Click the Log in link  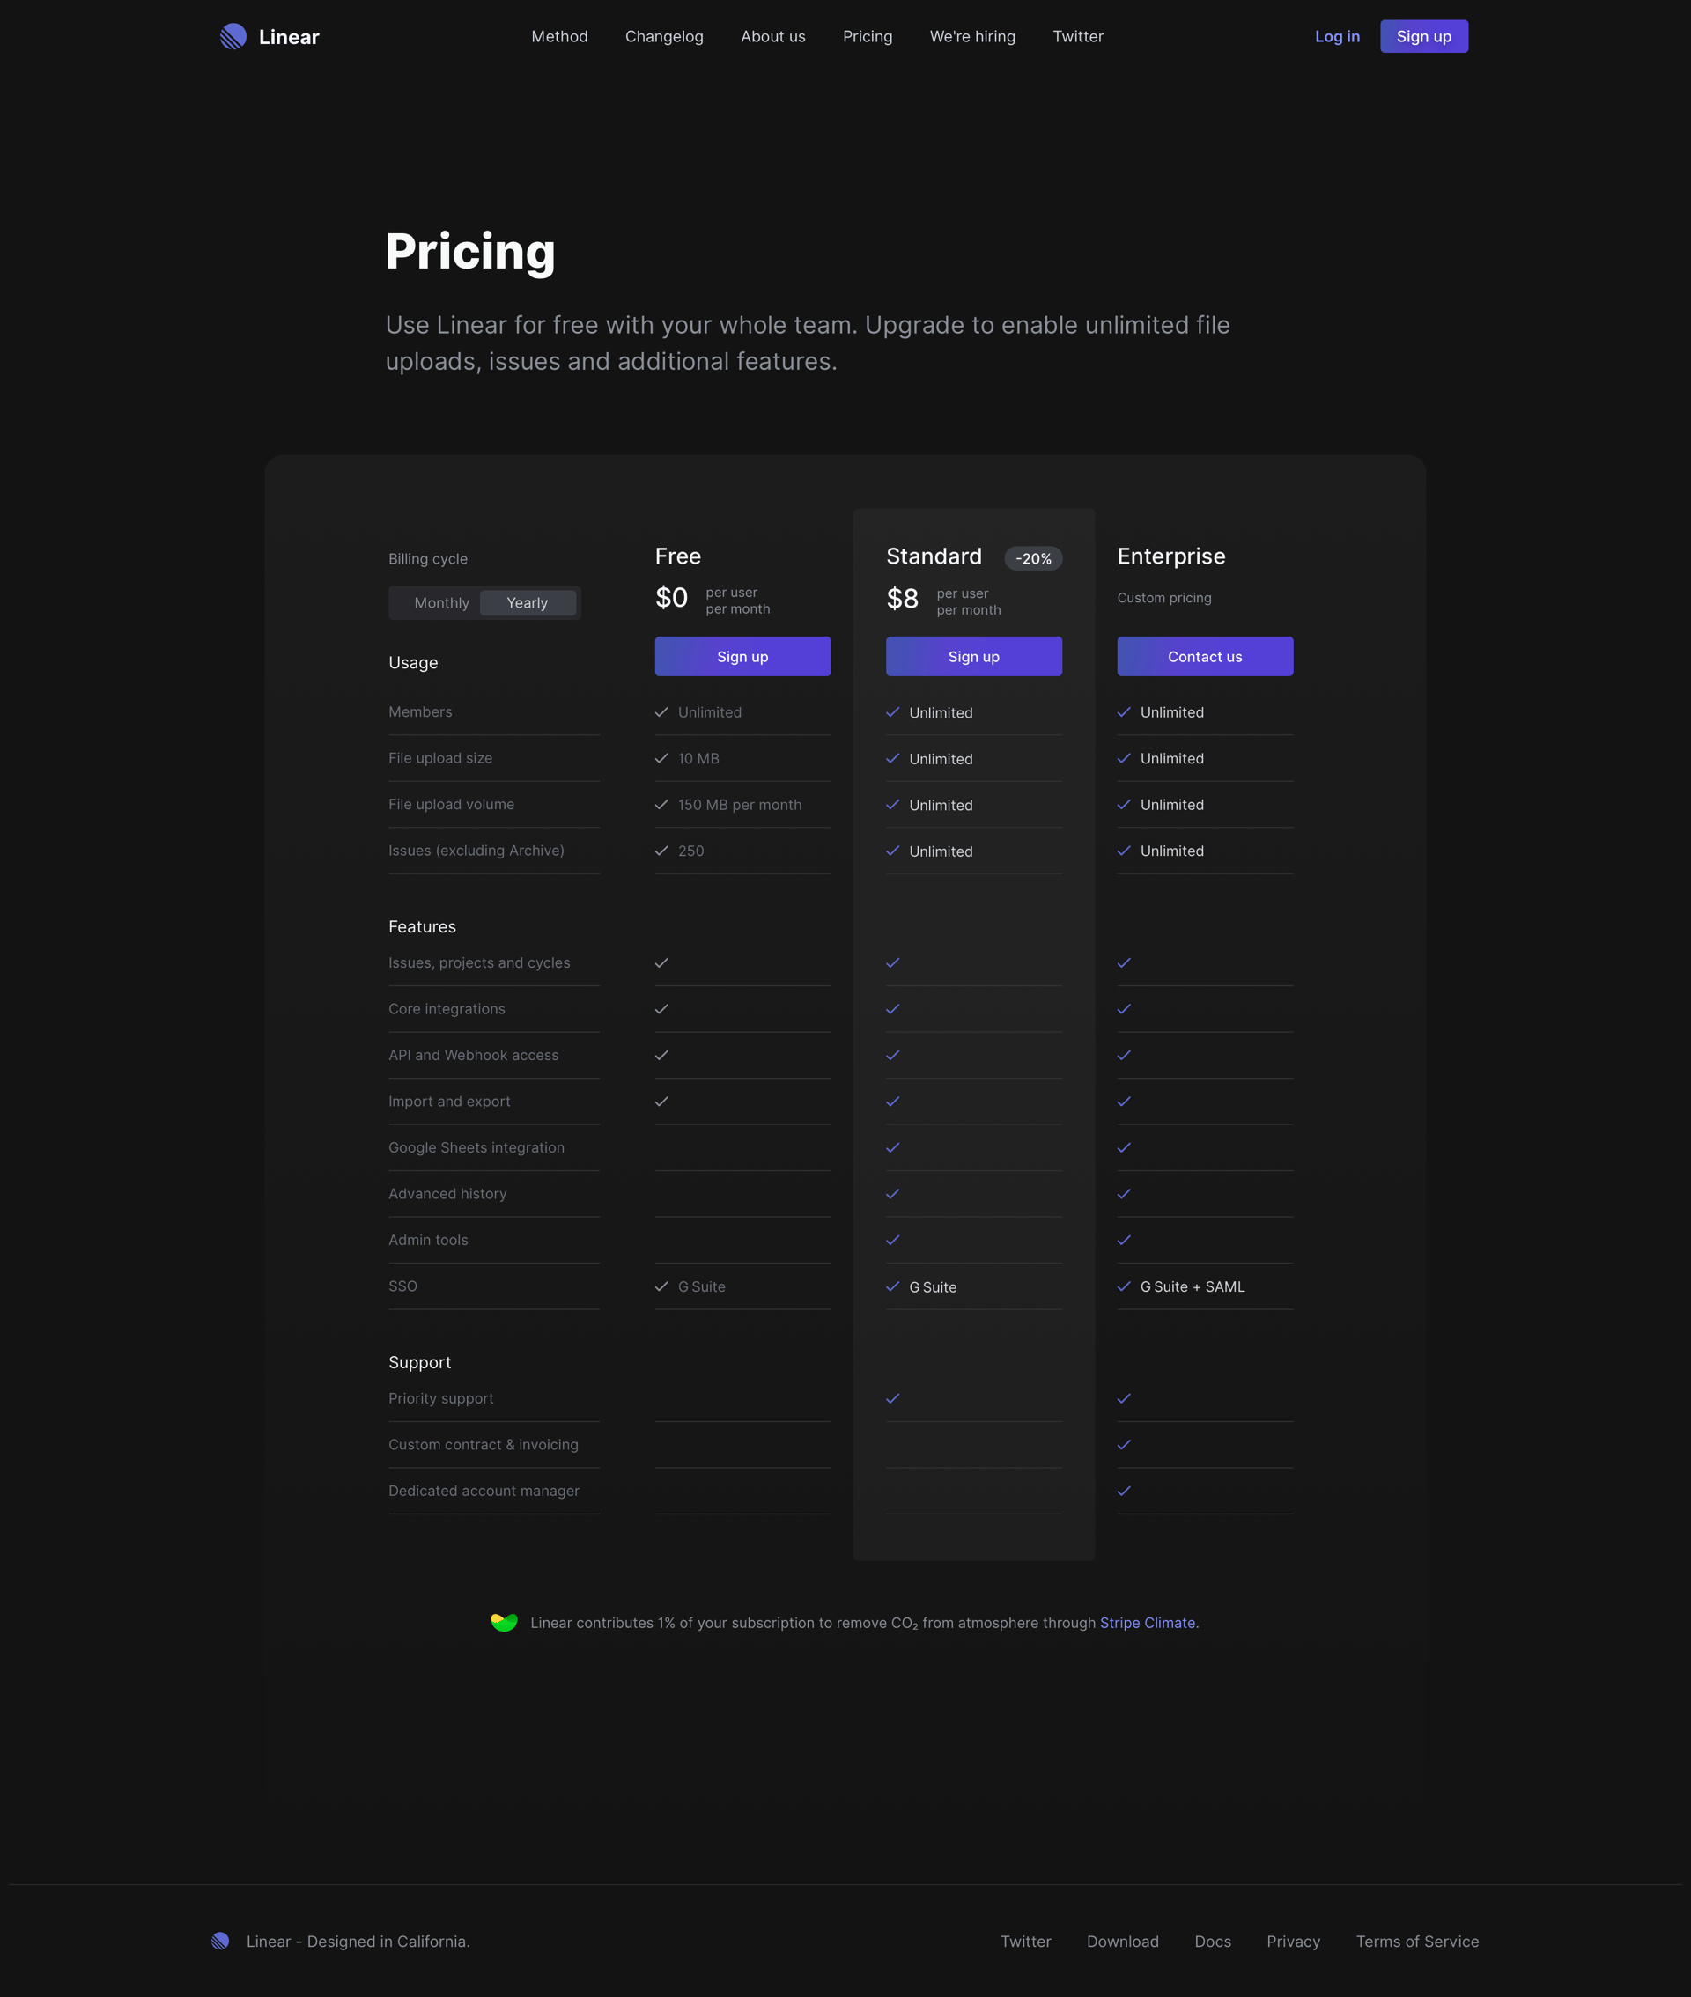coord(1337,35)
